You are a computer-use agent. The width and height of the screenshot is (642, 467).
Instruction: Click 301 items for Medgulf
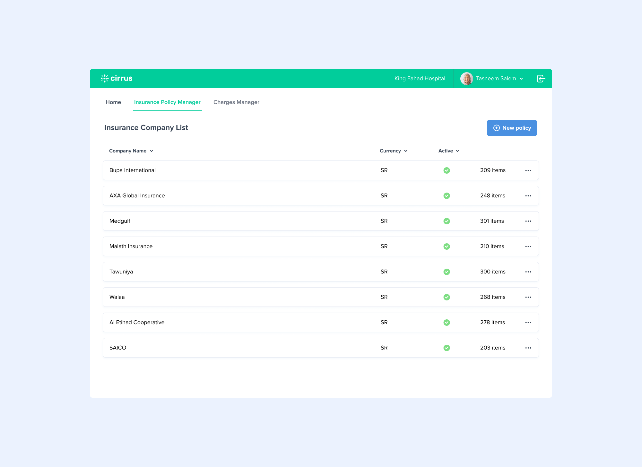pos(492,221)
